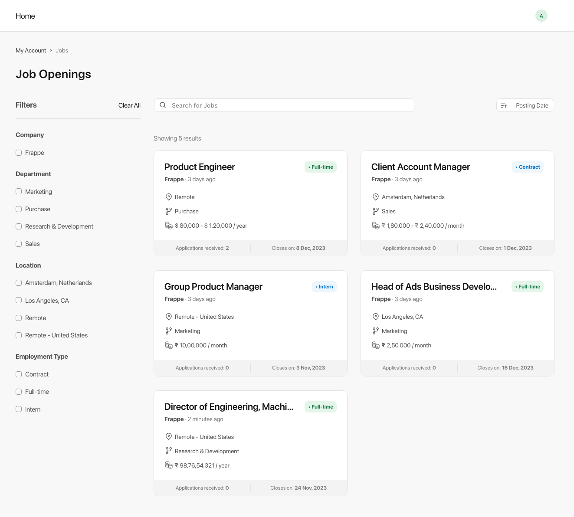Viewport: 574px width, 517px height.
Task: Select the Intern badge on Group Product Manager
Action: pyautogui.click(x=325, y=287)
